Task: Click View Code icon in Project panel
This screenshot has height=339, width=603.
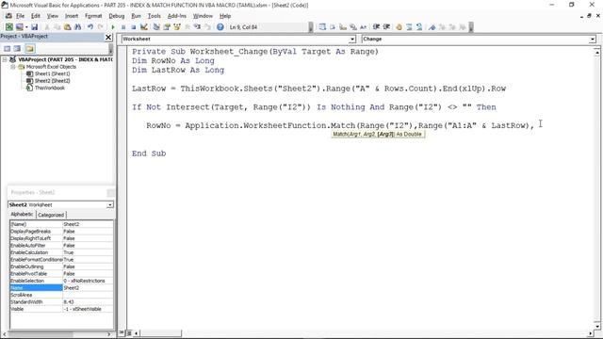Action: click(x=7, y=48)
